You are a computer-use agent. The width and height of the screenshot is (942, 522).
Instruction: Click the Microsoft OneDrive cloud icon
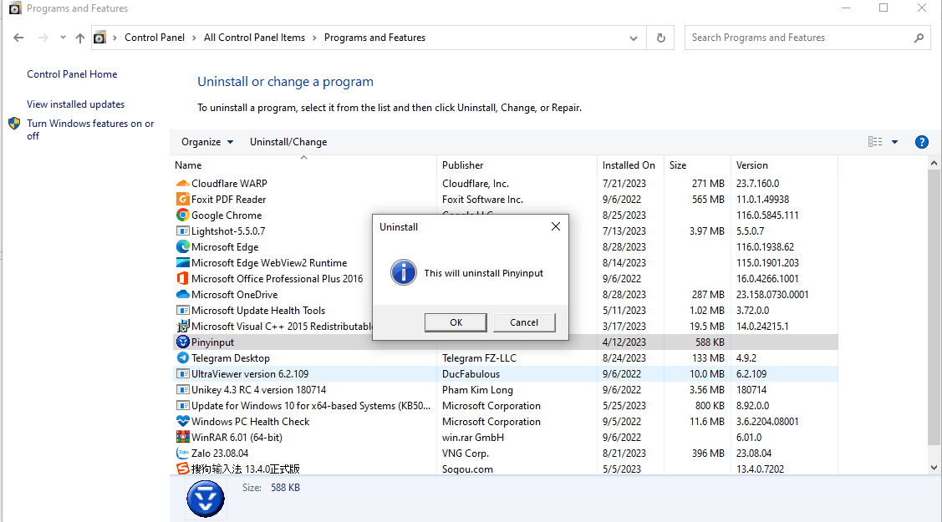(182, 295)
